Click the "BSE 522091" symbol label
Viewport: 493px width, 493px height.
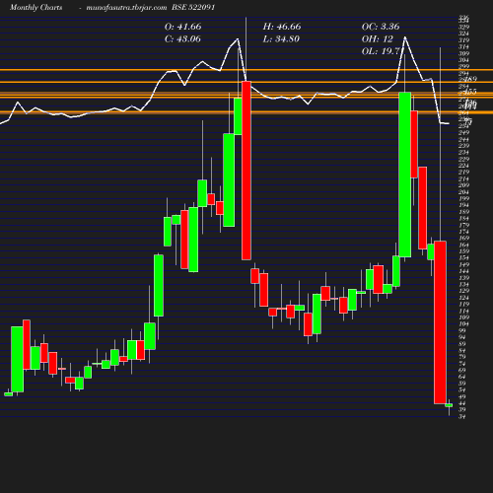pos(193,7)
